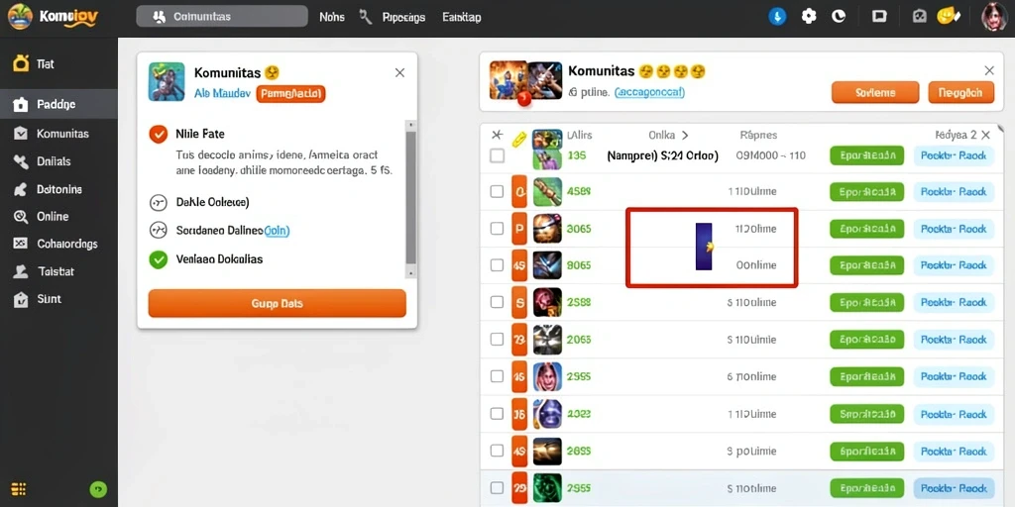Click the orange grid icon in sidebar bottom
Image resolution: width=1015 pixels, height=507 pixels.
19,489
